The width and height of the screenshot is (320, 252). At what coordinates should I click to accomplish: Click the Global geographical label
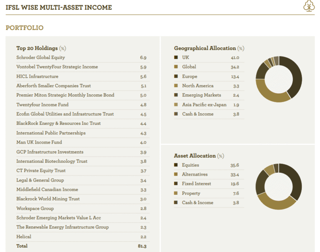tap(189, 67)
